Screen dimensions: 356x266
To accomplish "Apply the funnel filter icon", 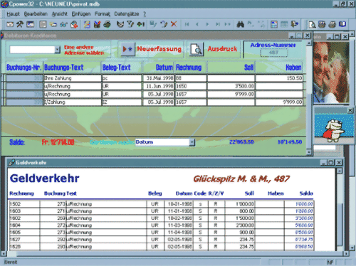I will pyautogui.click(x=130, y=24).
